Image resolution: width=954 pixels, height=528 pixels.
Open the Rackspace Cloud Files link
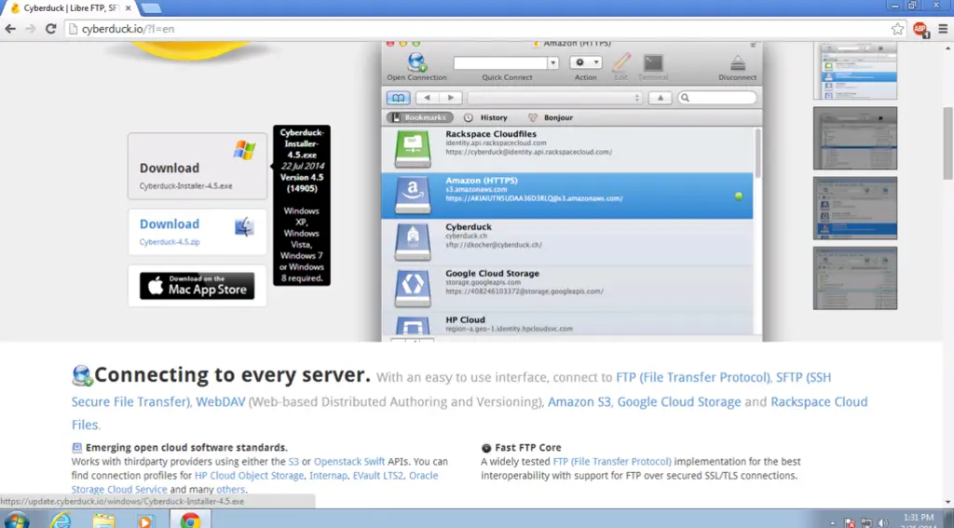pyautogui.click(x=470, y=413)
